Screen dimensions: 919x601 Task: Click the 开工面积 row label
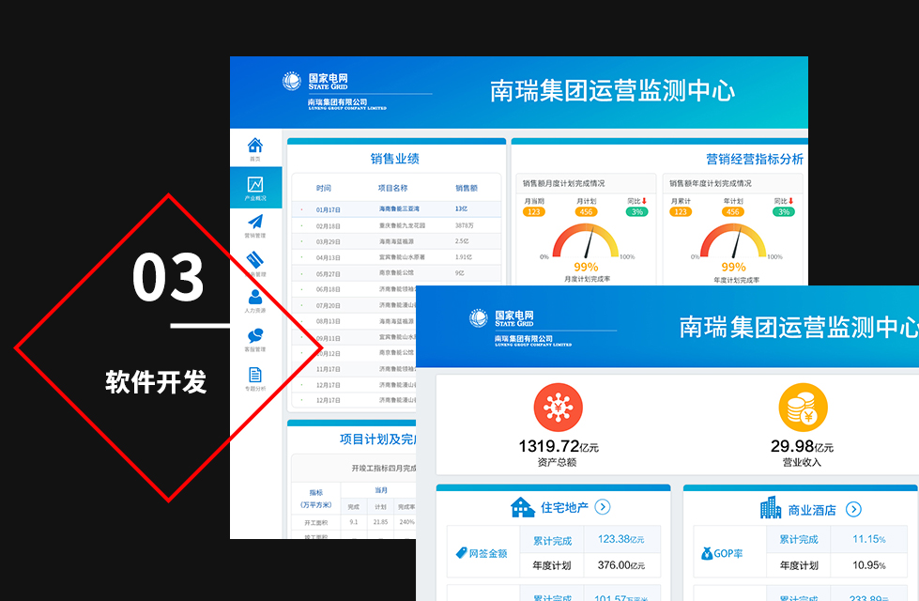316,522
